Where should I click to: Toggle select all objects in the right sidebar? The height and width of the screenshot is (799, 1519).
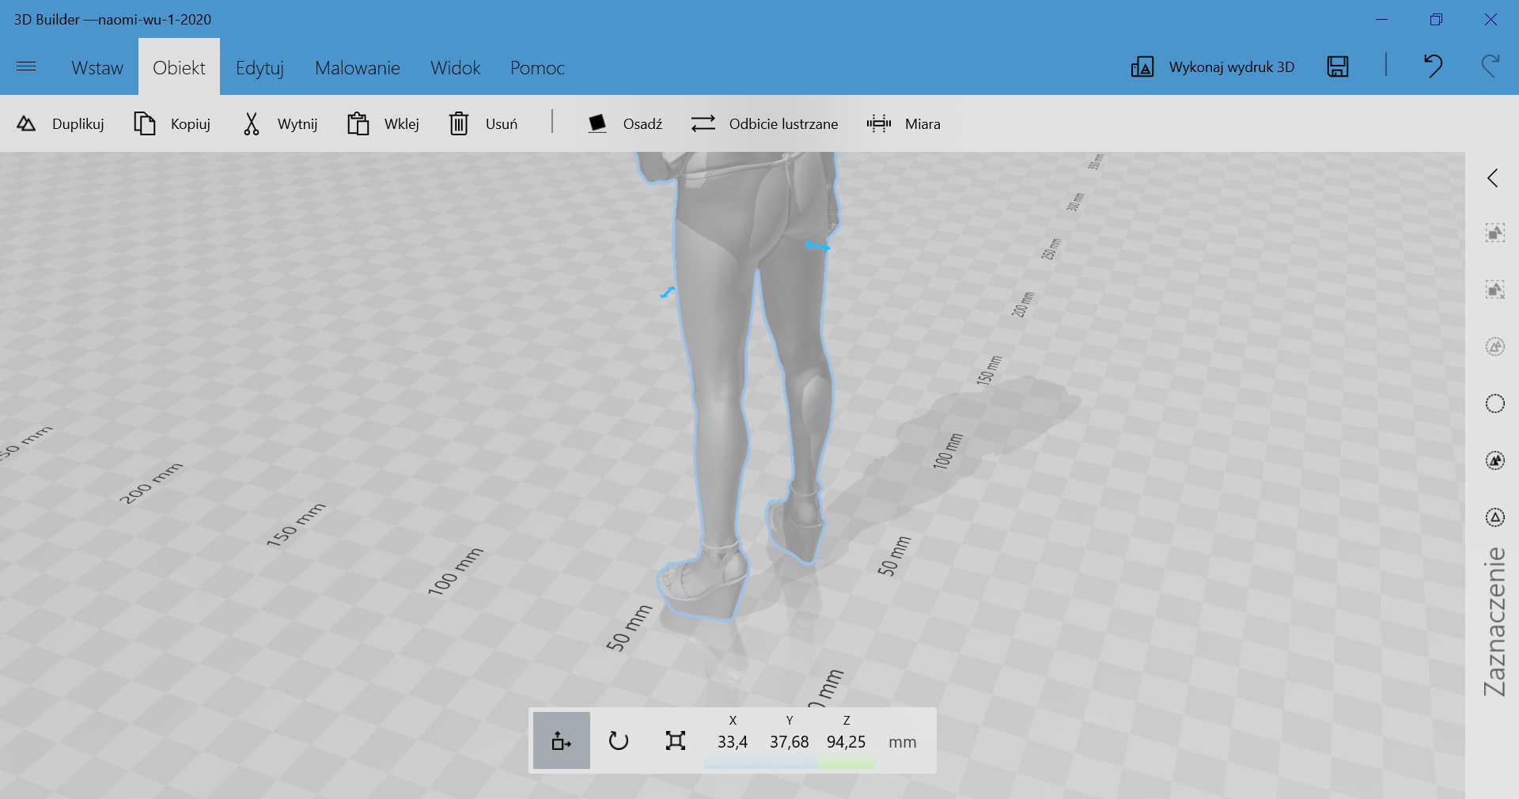[x=1494, y=233]
